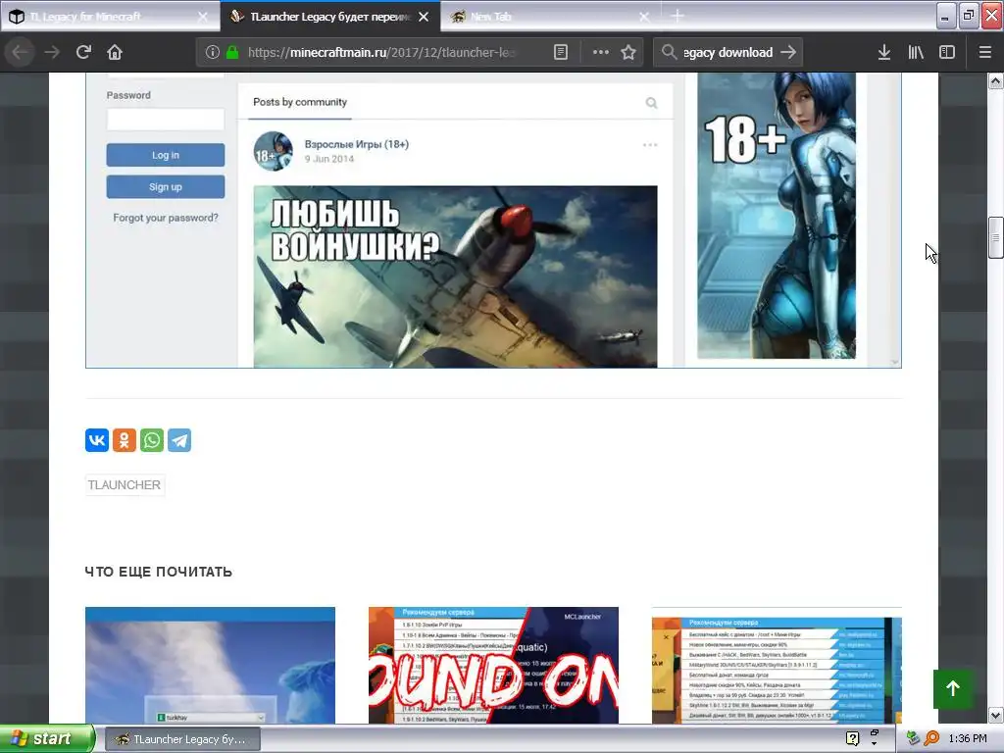1004x753 pixels.
Task: Click the search magnifier icon in search box
Action: click(669, 52)
